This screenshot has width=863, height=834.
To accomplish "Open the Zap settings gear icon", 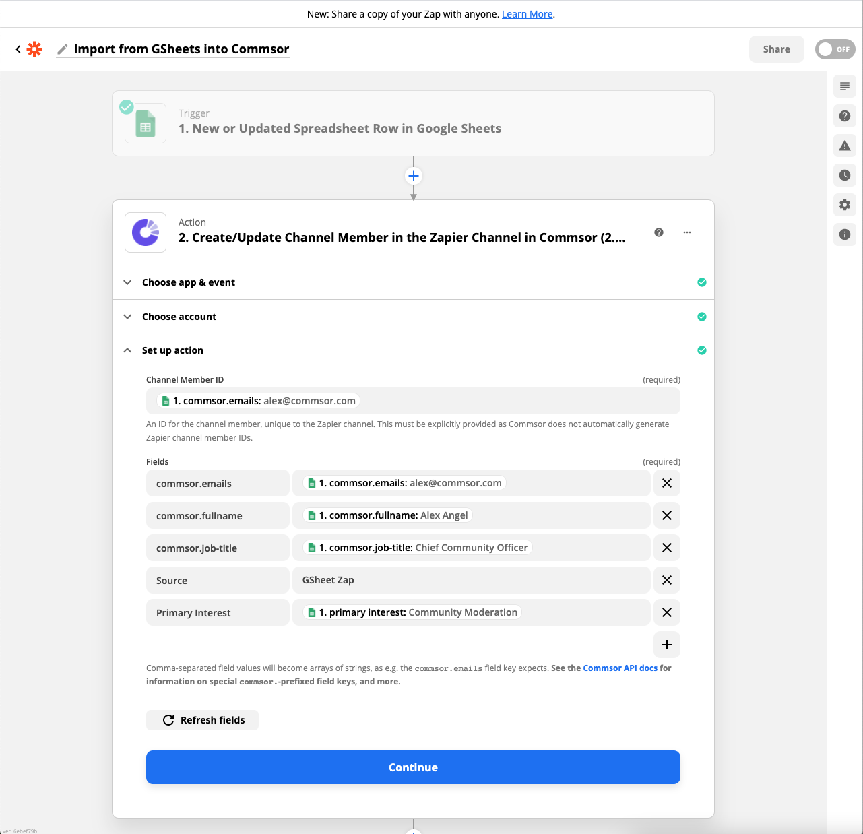I will pyautogui.click(x=845, y=205).
